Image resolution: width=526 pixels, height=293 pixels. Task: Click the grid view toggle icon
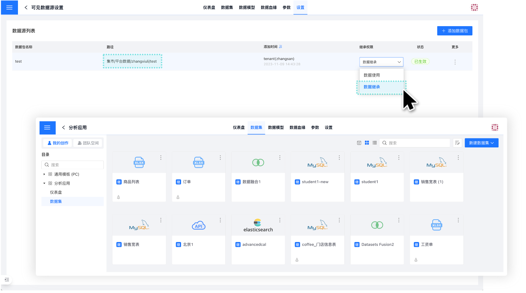point(366,142)
